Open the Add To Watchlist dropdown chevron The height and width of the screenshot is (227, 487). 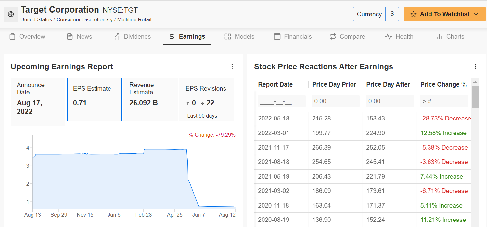point(476,14)
